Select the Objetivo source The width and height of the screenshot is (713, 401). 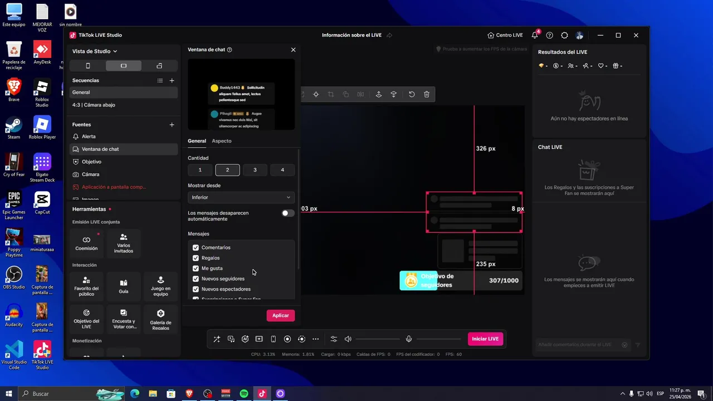(124, 162)
